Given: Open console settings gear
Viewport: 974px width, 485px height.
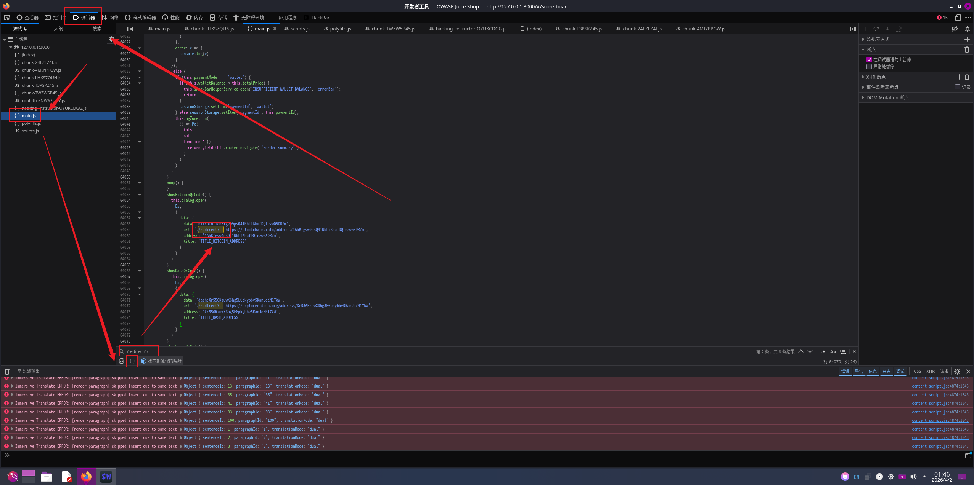Looking at the screenshot, I should tap(957, 371).
